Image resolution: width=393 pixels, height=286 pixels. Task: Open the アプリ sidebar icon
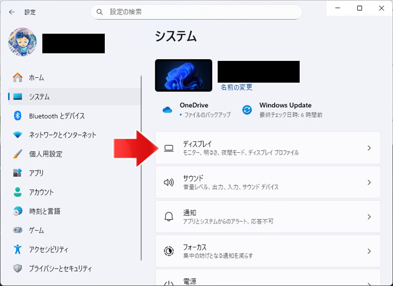[18, 173]
